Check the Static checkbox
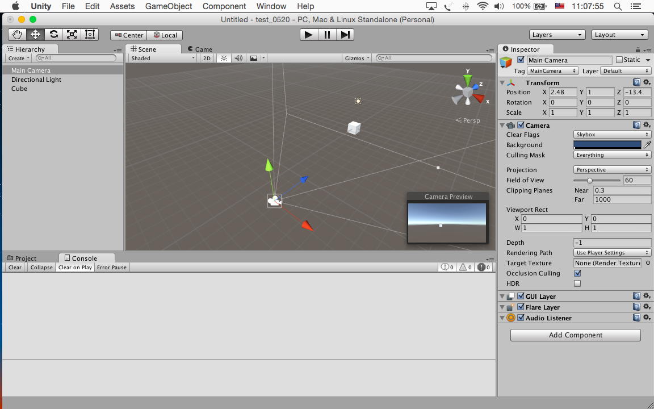 pos(619,60)
